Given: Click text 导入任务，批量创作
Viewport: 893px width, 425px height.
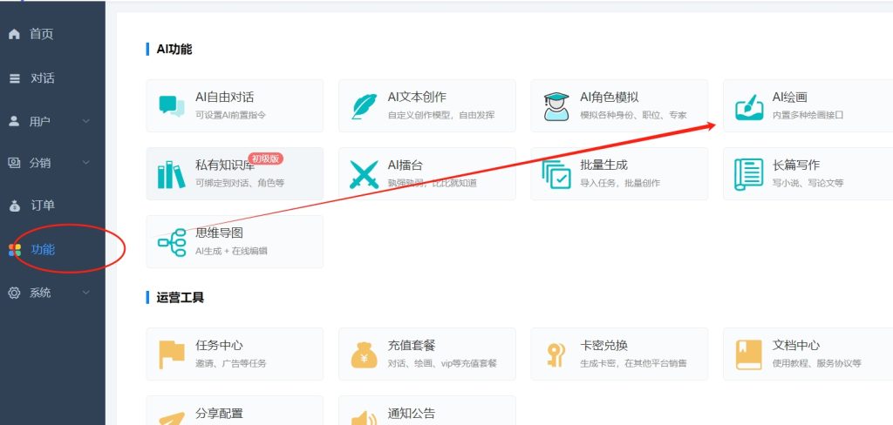Looking at the screenshot, I should click(620, 183).
